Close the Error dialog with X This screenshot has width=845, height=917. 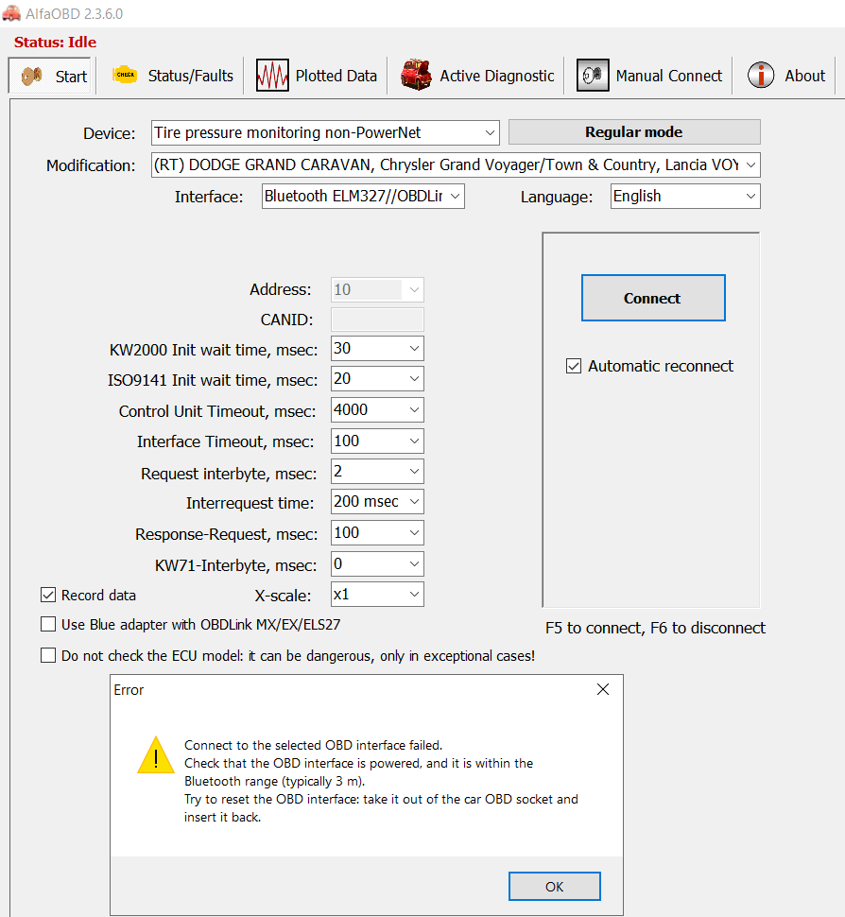603,690
